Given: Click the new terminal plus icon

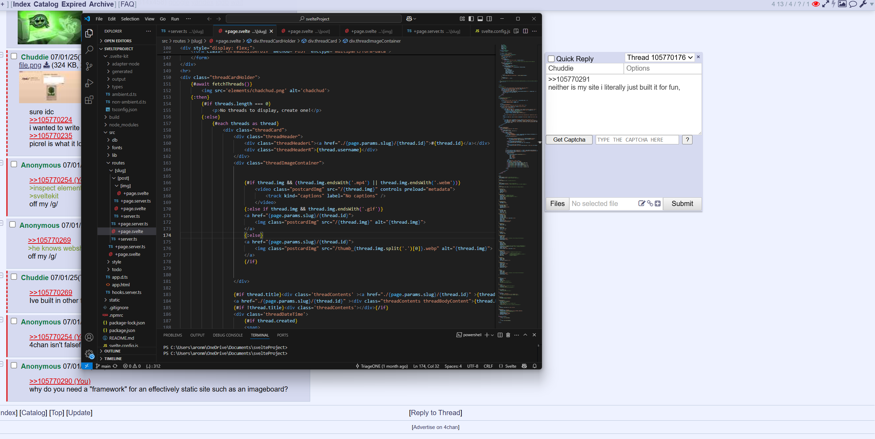Looking at the screenshot, I should coord(487,335).
